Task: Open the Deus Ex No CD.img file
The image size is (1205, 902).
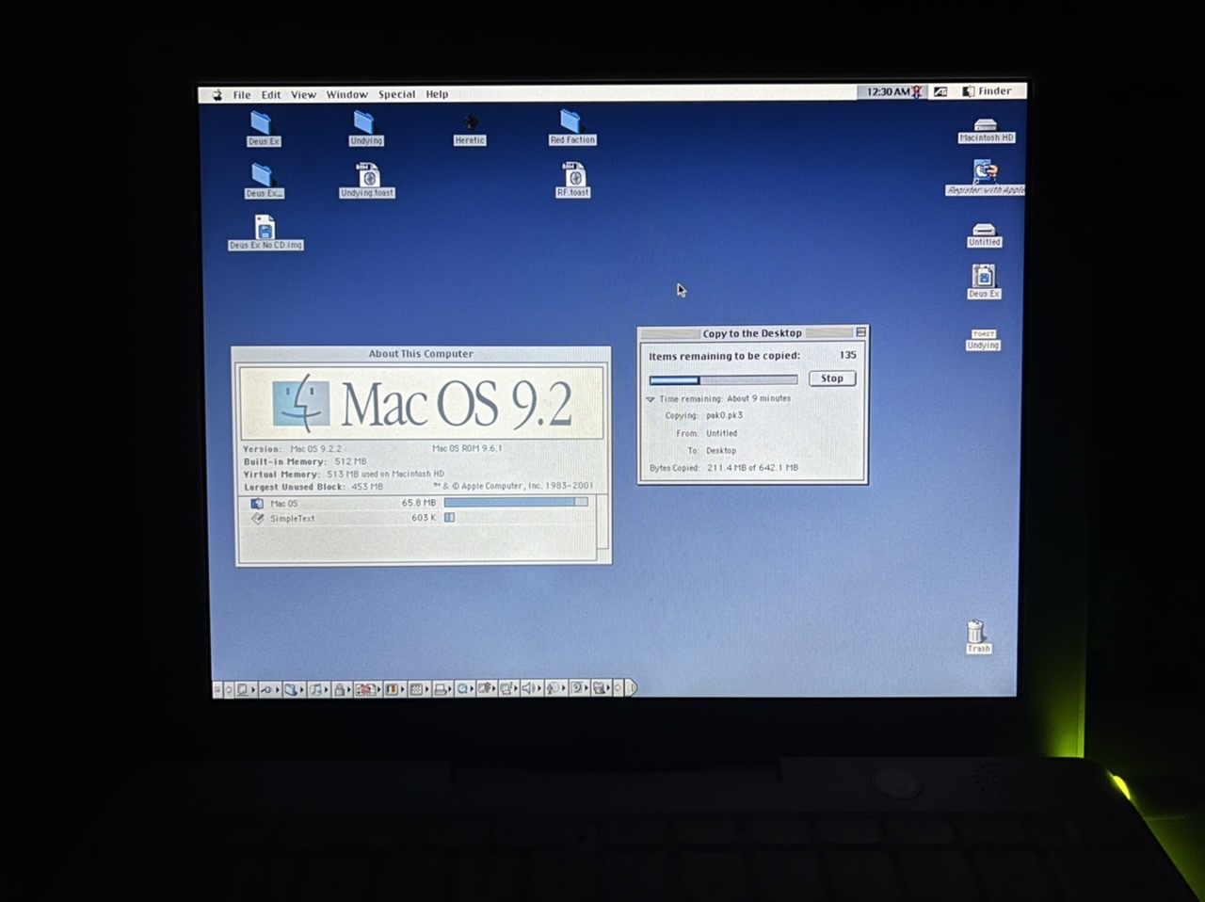Action: point(265,229)
